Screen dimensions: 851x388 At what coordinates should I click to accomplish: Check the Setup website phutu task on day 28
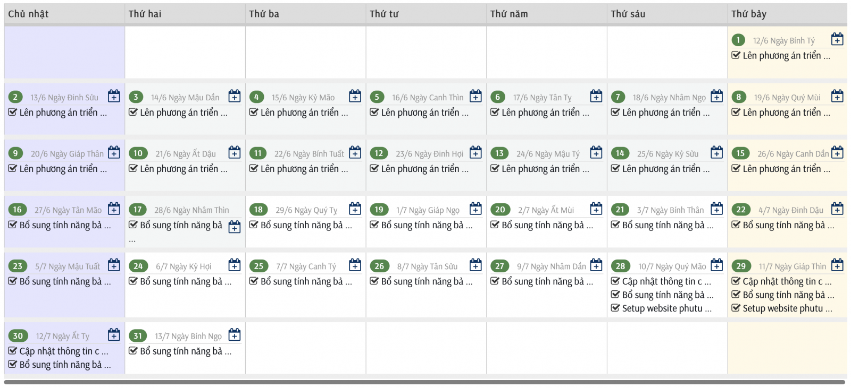point(615,308)
